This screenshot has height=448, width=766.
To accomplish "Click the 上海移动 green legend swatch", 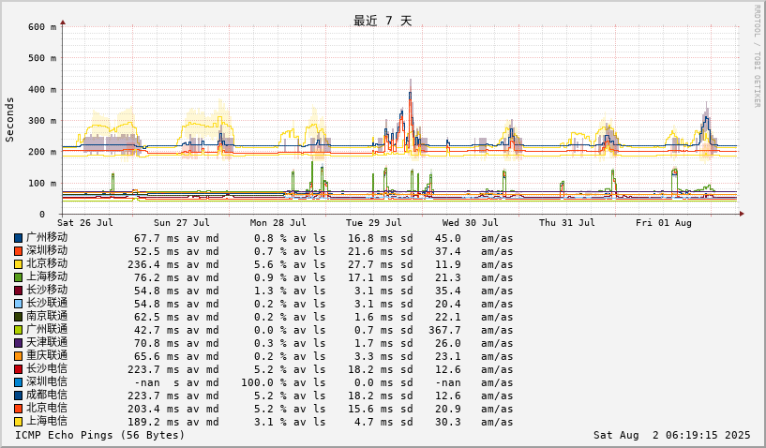I will tap(18, 278).
